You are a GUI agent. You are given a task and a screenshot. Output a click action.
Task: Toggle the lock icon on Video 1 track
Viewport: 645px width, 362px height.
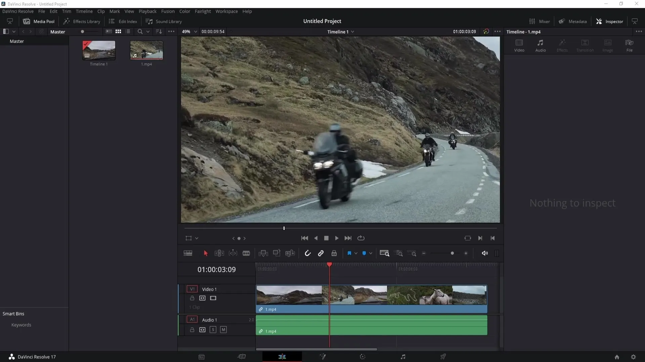(192, 298)
